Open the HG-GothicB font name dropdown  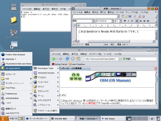(113, 21)
